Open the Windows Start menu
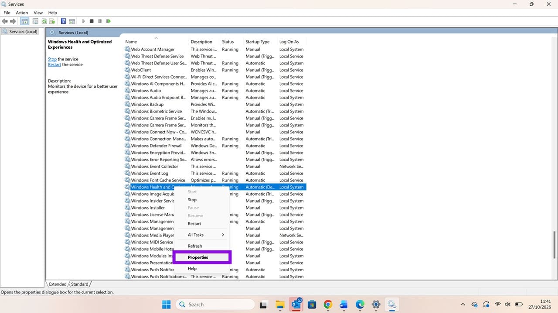Screen dimensions: 558x313 (167, 304)
